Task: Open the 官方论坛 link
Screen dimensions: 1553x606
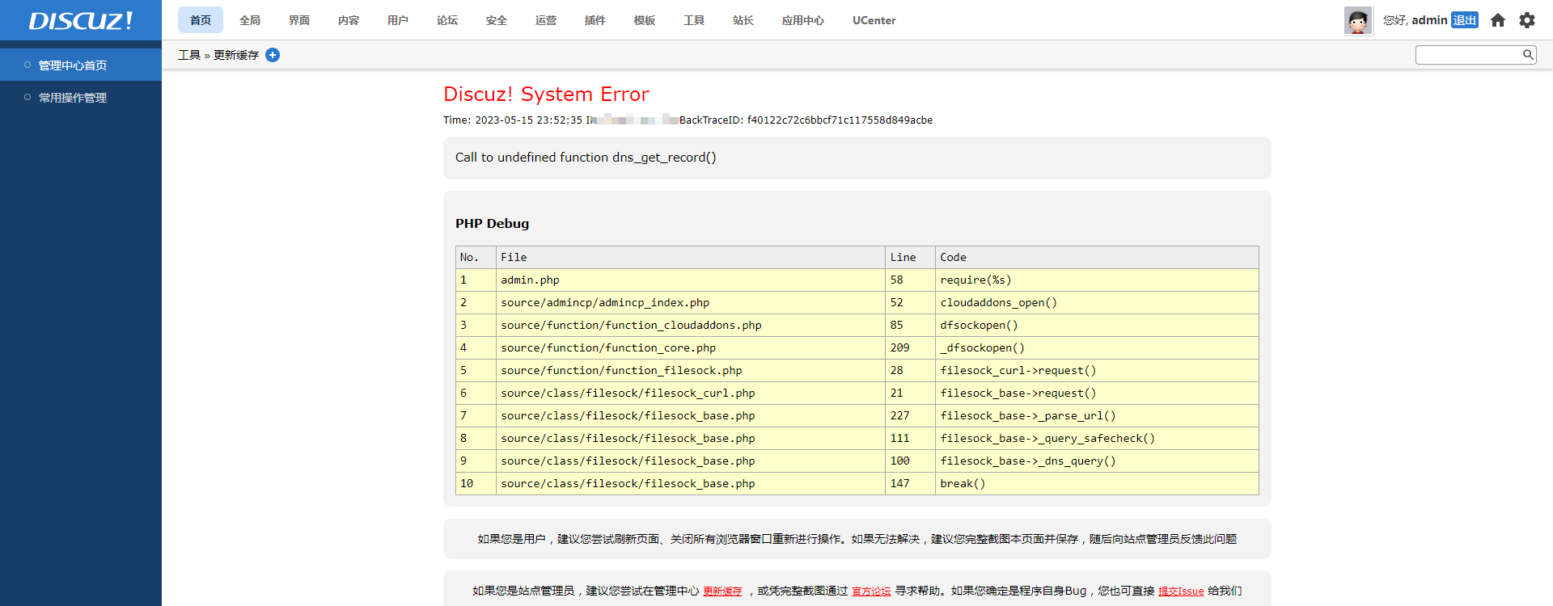Action: [871, 591]
